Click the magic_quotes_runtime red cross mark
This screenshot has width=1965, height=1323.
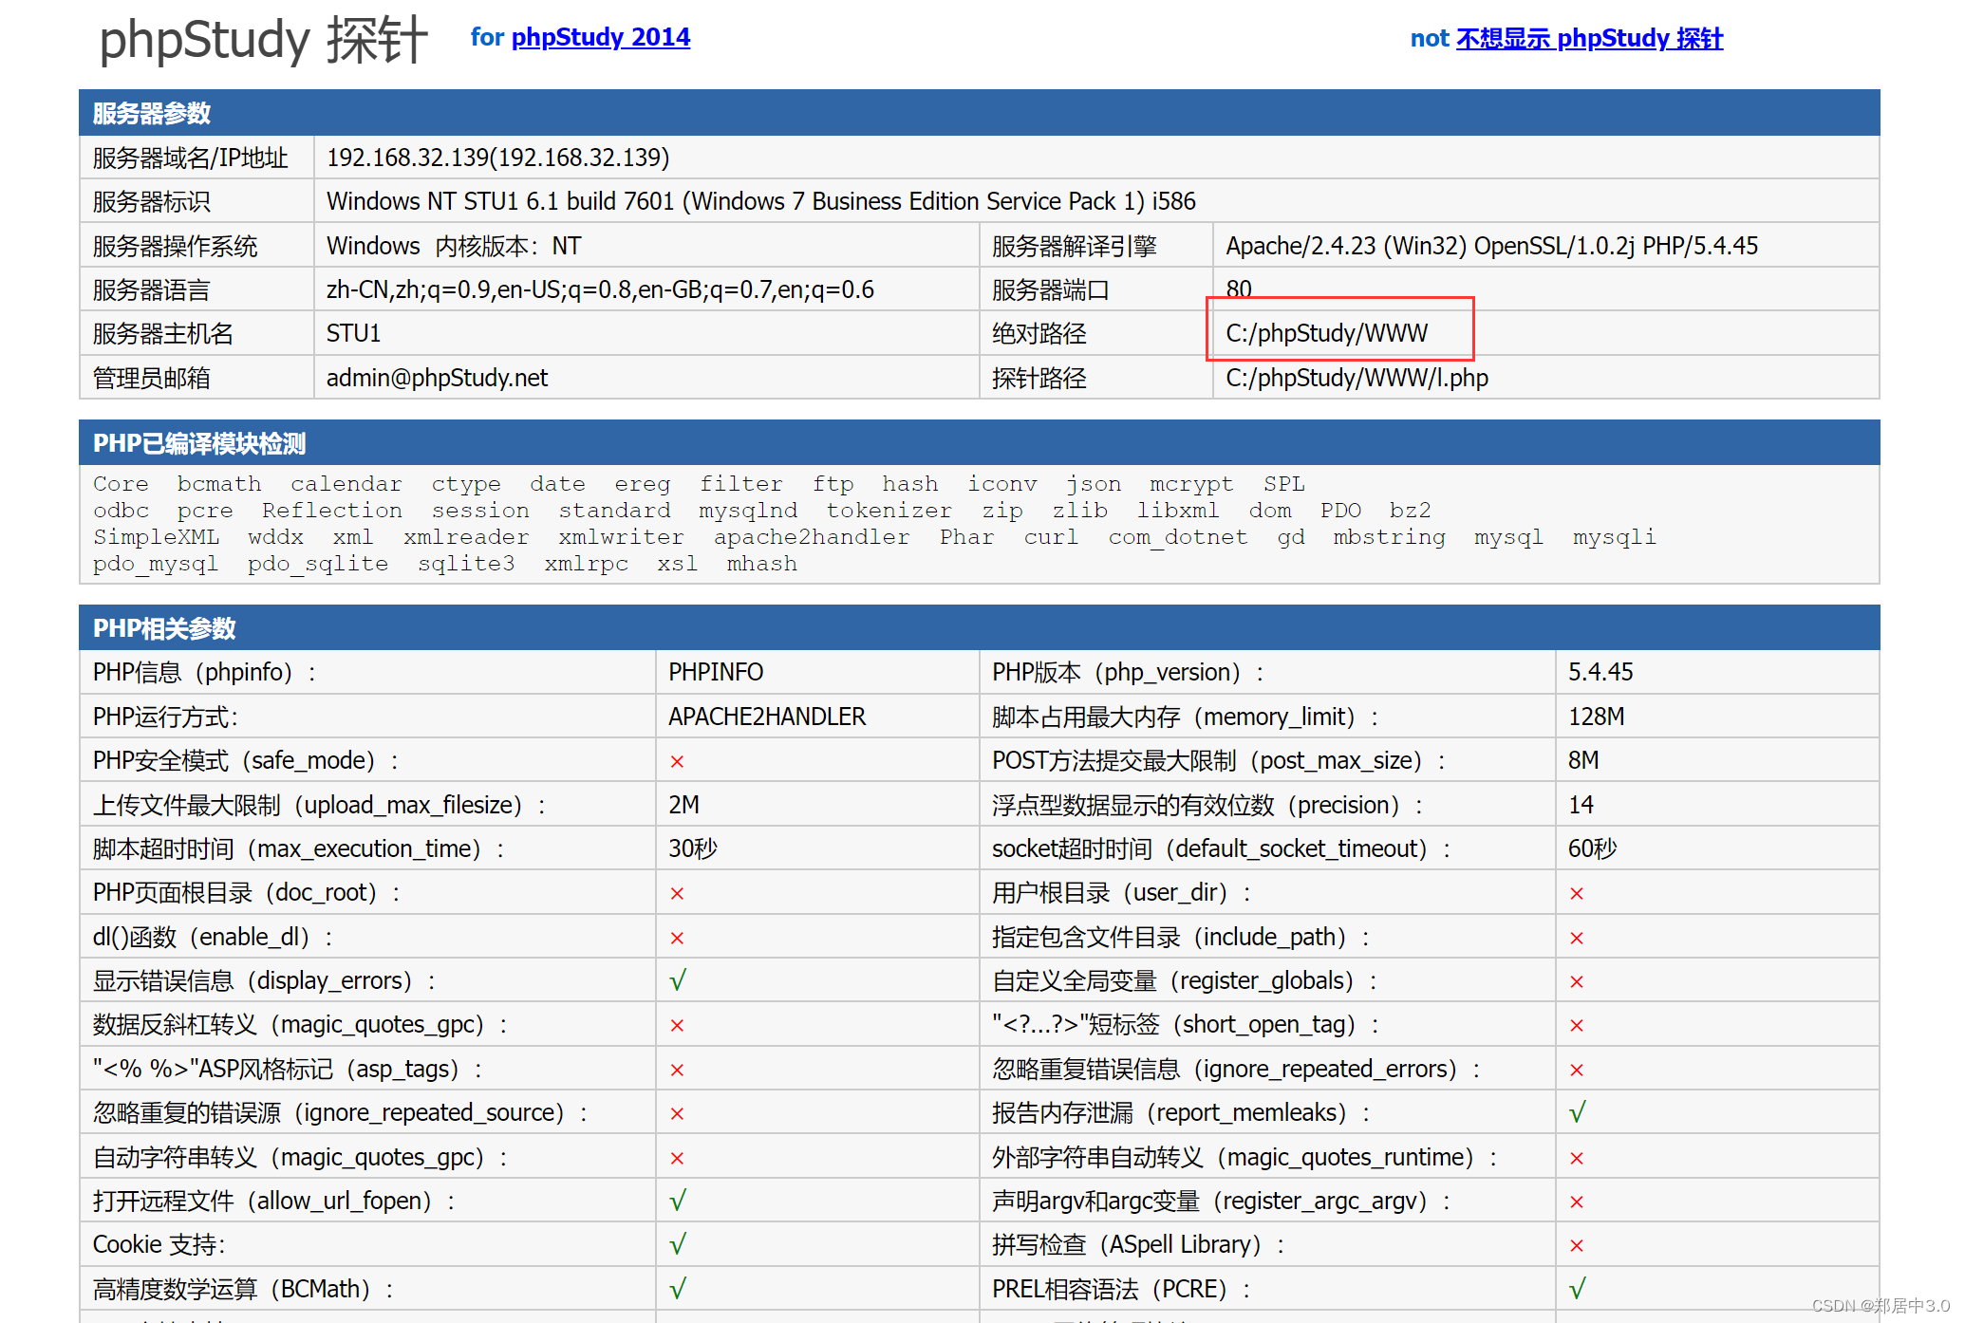[x=1577, y=1158]
